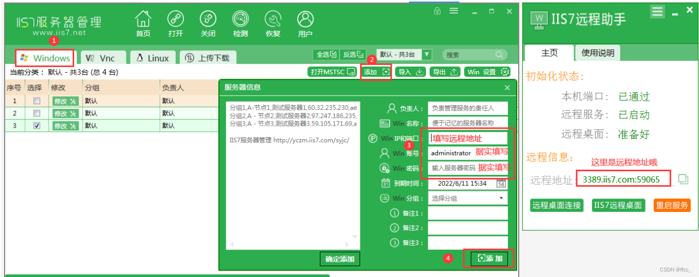Click the 导出 export button
This screenshot has width=699, height=277.
tap(445, 72)
